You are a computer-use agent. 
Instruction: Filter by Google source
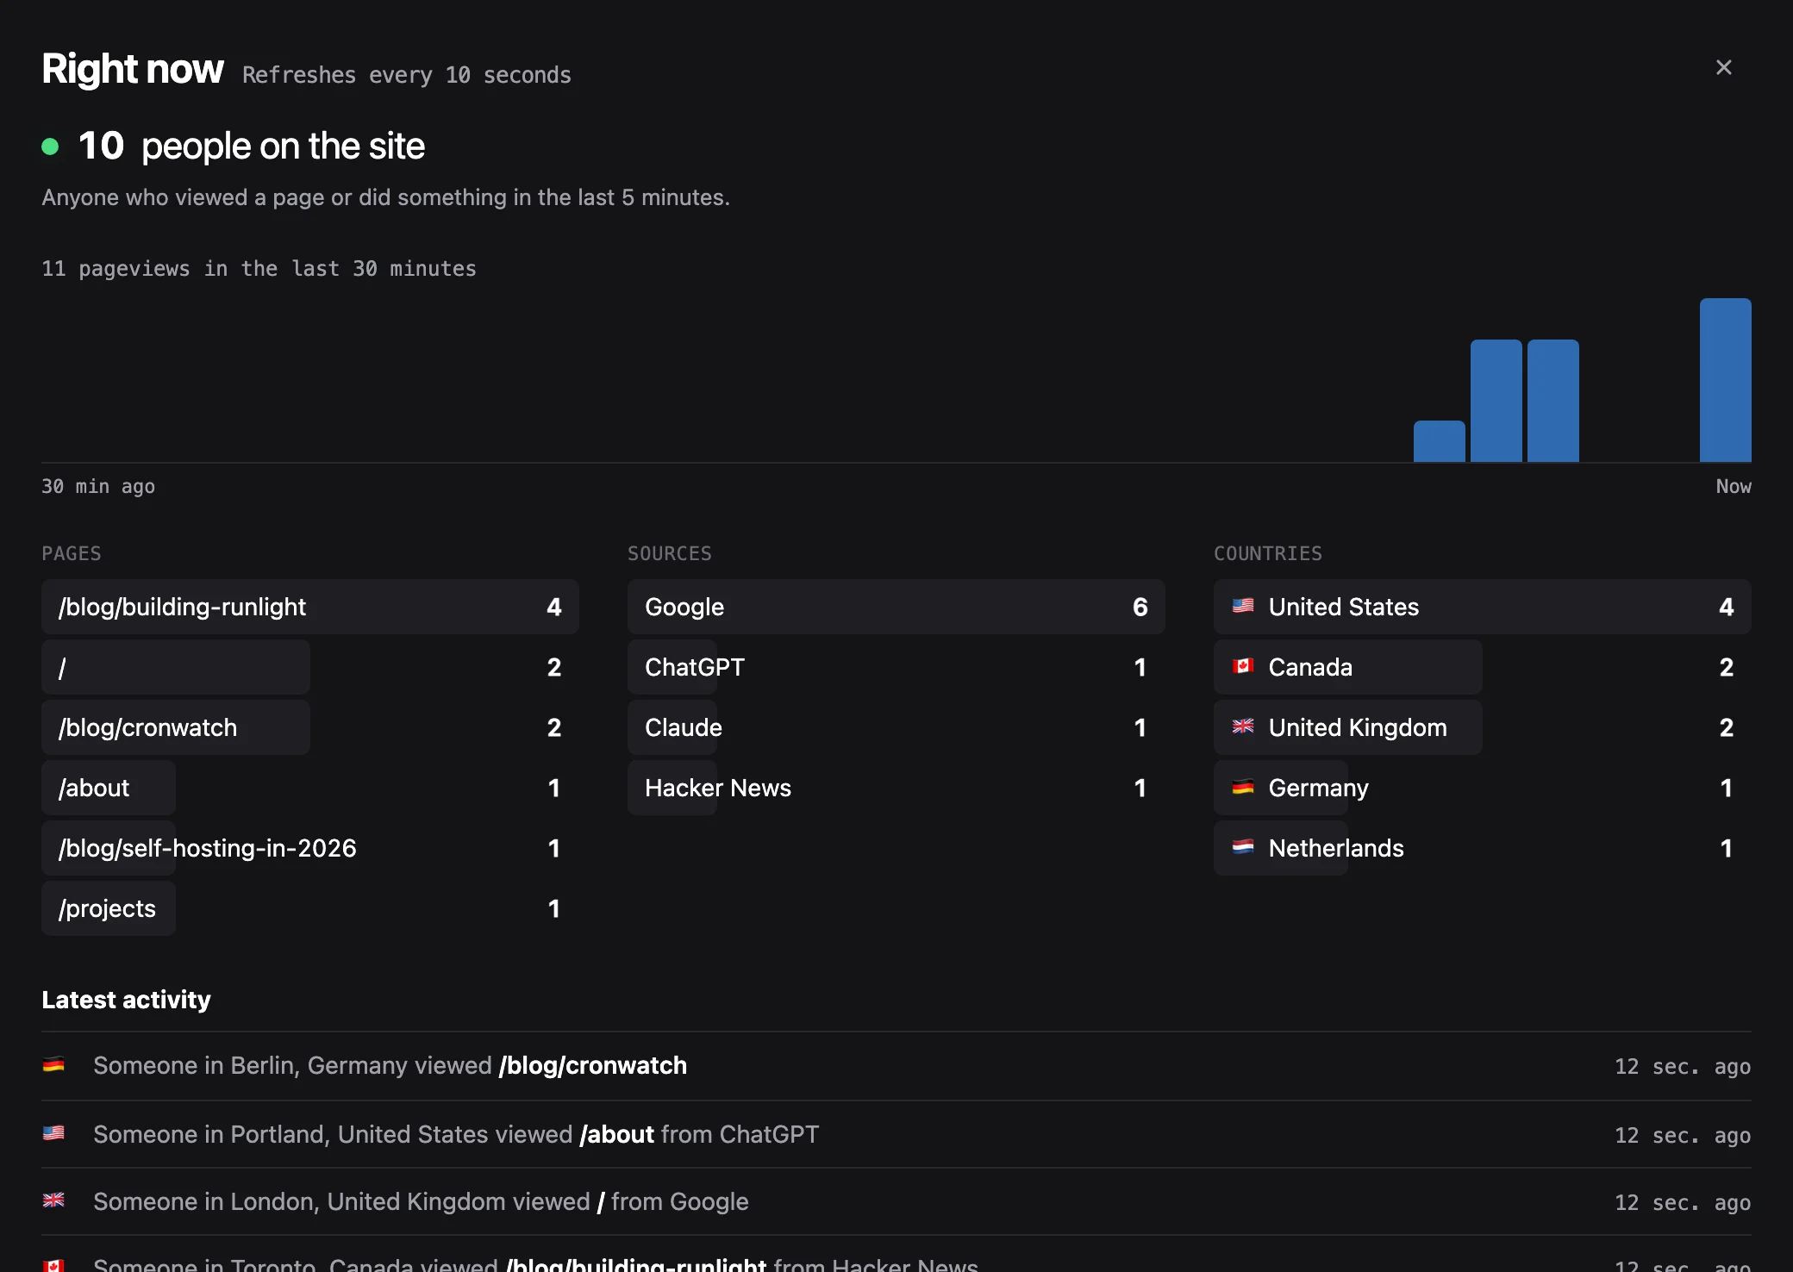(x=896, y=607)
